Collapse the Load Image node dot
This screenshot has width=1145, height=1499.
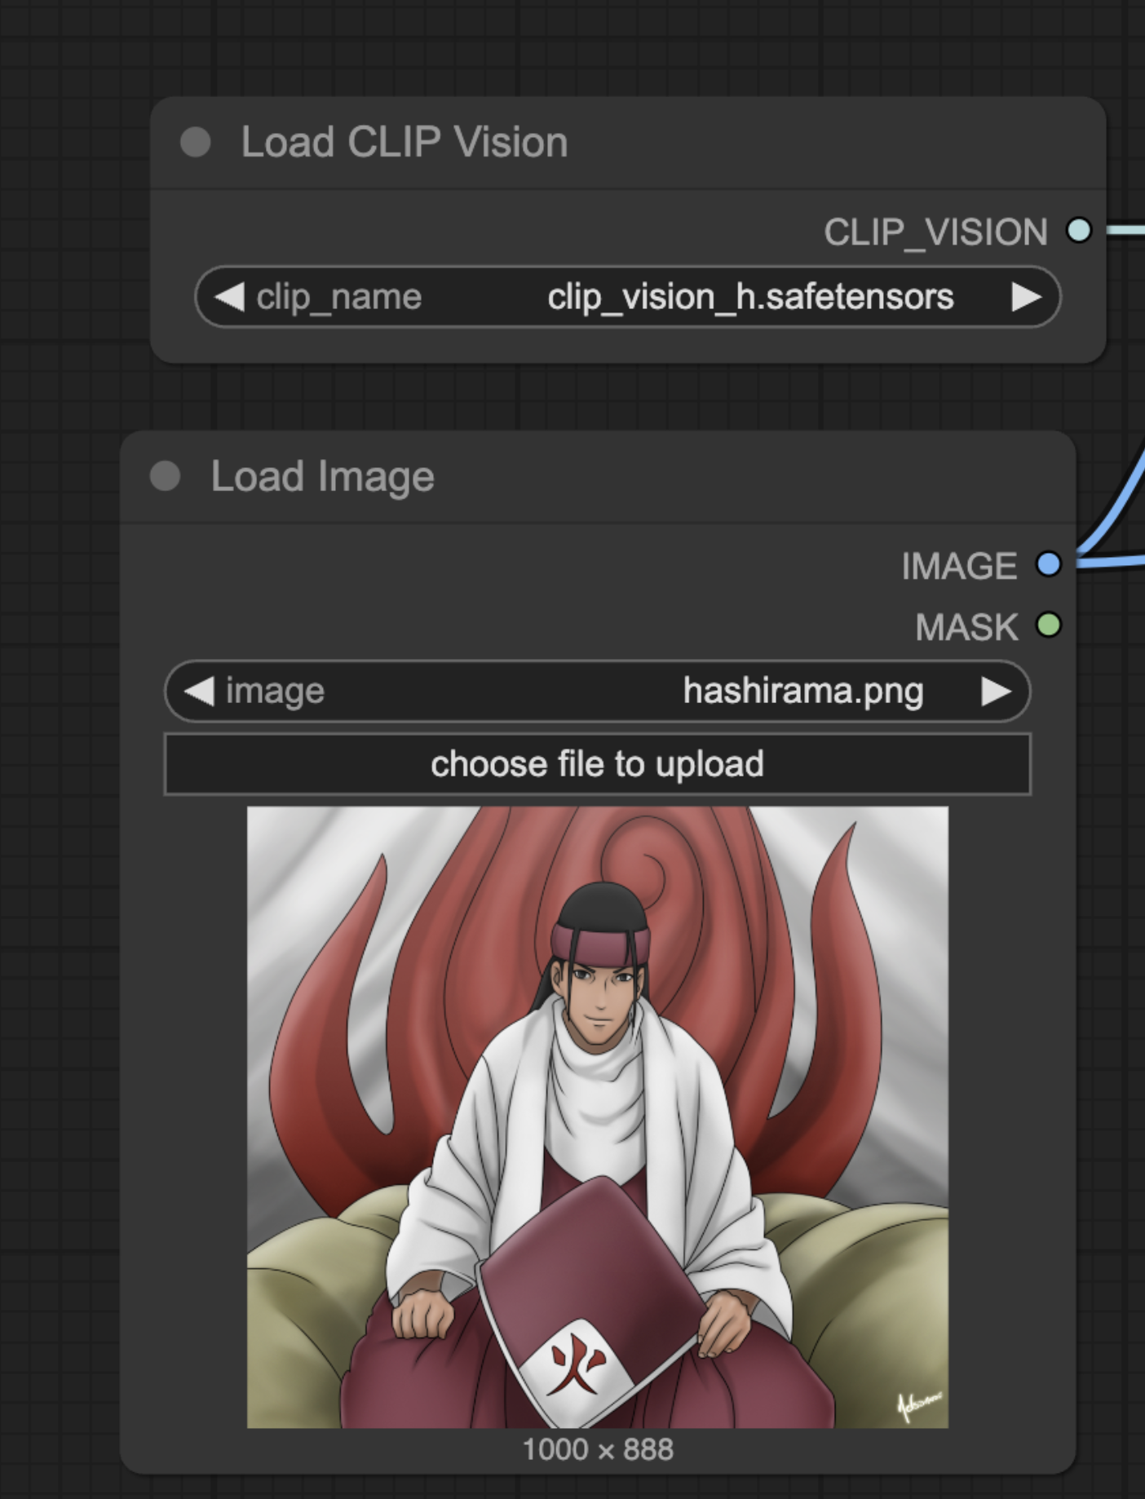[x=166, y=476]
